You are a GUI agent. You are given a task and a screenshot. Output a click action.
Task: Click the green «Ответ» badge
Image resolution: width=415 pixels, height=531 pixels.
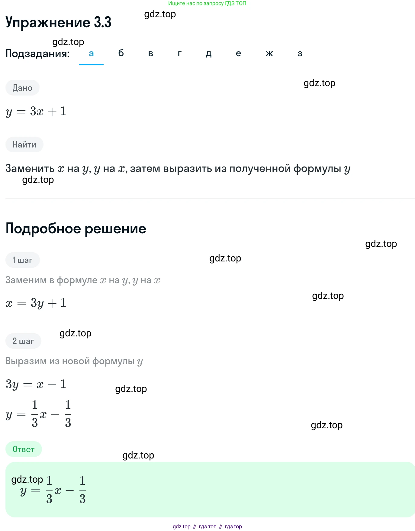tap(24, 449)
